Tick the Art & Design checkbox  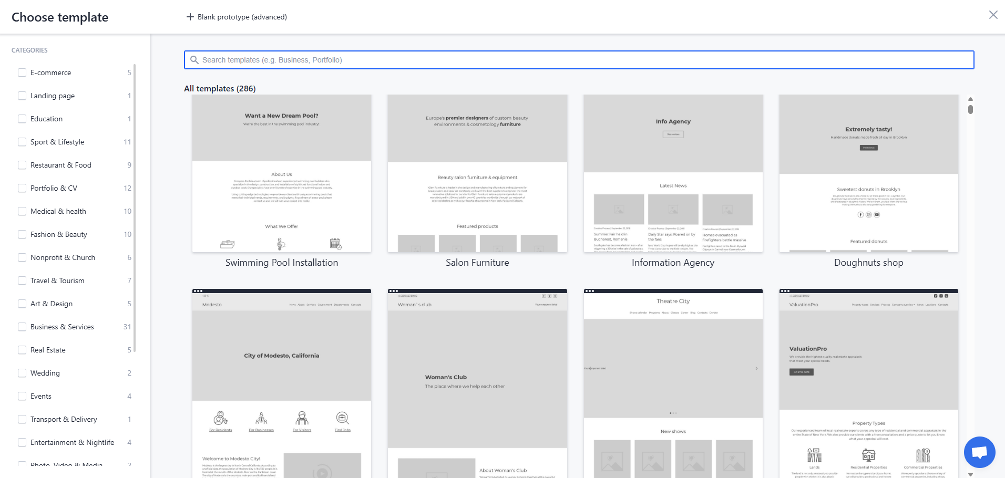point(22,304)
